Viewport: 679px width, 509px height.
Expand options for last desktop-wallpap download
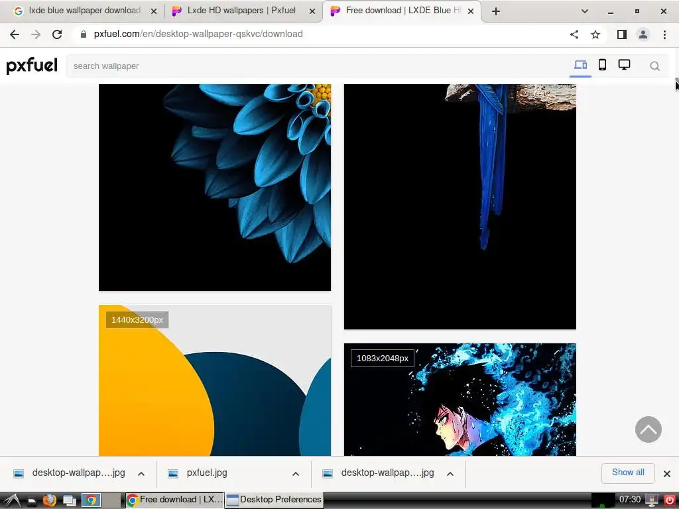pos(450,473)
